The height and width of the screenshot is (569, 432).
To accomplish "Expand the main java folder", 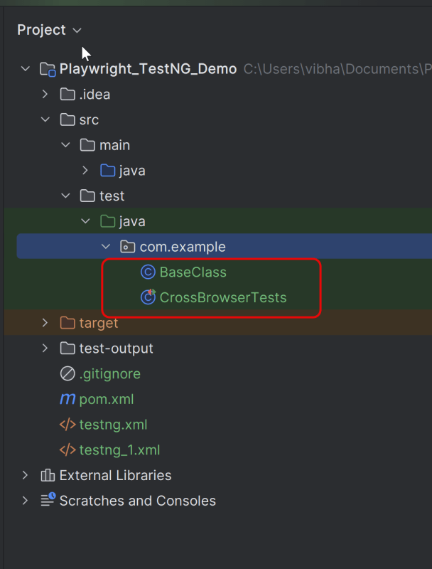I will pos(85,171).
